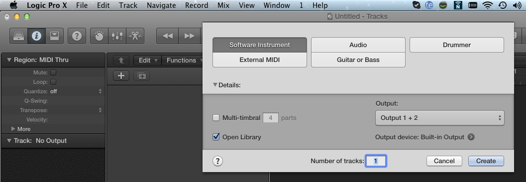Click the Fast Forward transport button
Screen dimensions: 526x182
[x=190, y=36]
